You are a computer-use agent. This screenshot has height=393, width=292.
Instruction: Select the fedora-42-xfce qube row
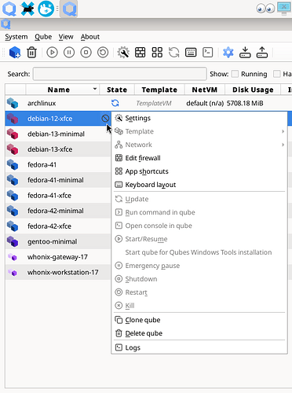click(x=58, y=226)
